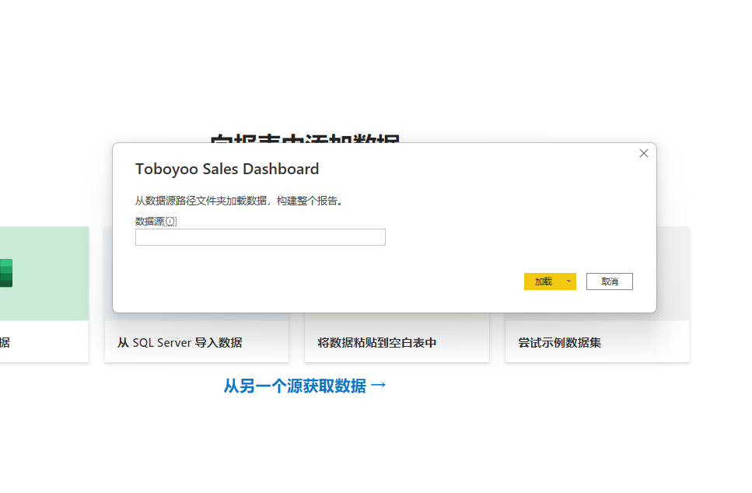Click the 取消 button
The image size is (752, 493).
pyautogui.click(x=609, y=281)
